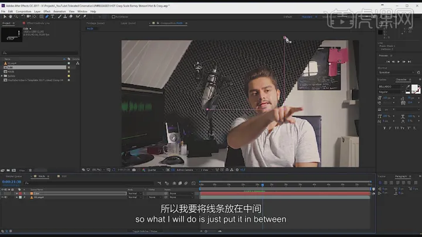Jump to last frame in Preview panel
The width and height of the screenshot is (422, 237).
[x=409, y=62]
